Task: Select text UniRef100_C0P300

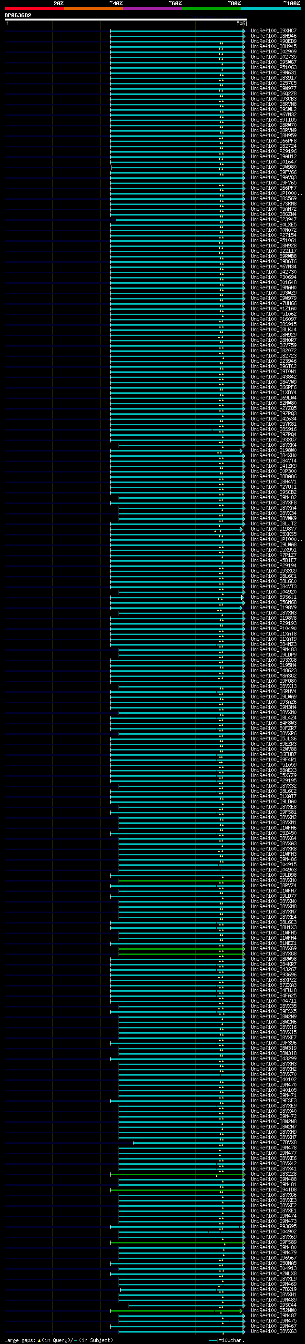Action: tap(274, 471)
